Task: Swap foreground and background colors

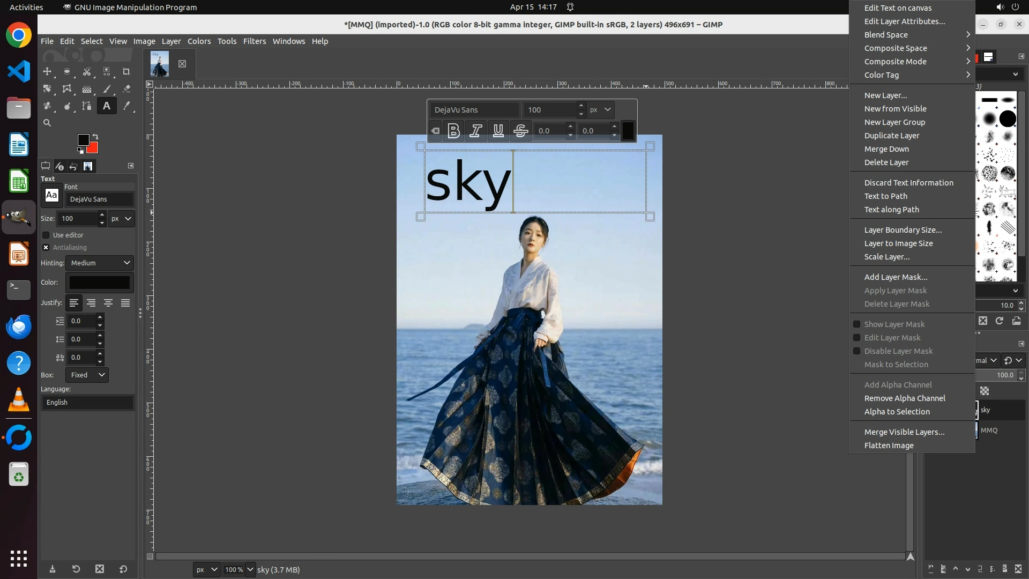Action: (95, 136)
